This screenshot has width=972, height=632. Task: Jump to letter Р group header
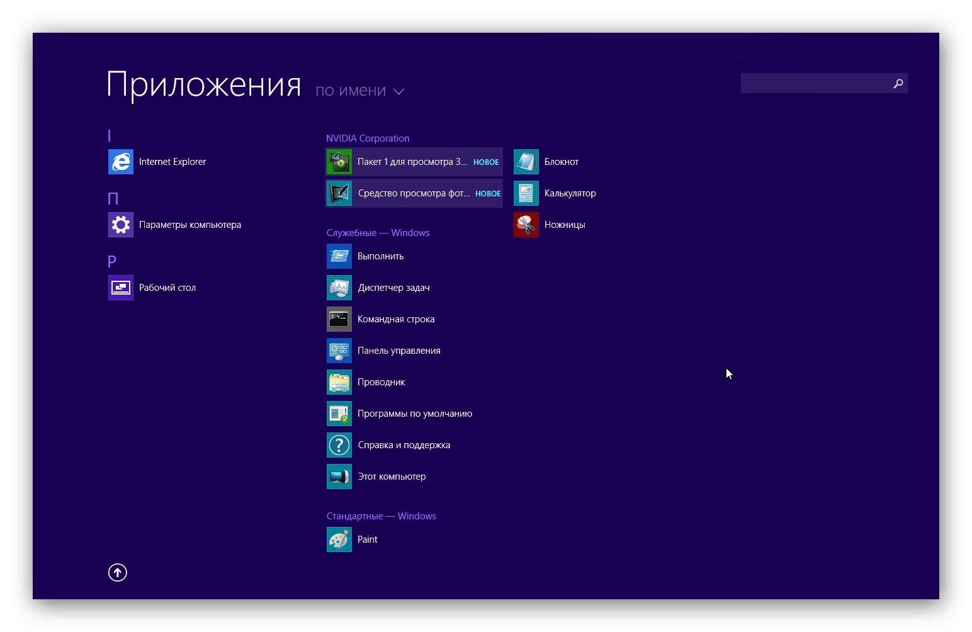point(112,261)
